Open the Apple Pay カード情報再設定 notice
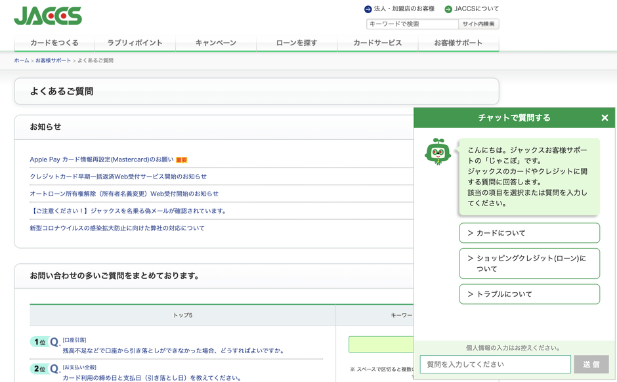 [x=102, y=159]
